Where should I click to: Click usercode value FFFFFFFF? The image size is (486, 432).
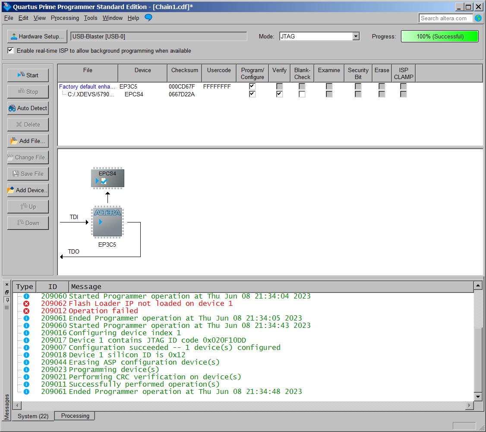[217, 86]
